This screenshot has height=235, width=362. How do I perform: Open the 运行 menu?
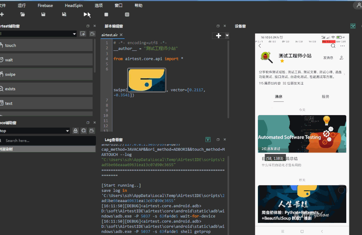(22, 5)
